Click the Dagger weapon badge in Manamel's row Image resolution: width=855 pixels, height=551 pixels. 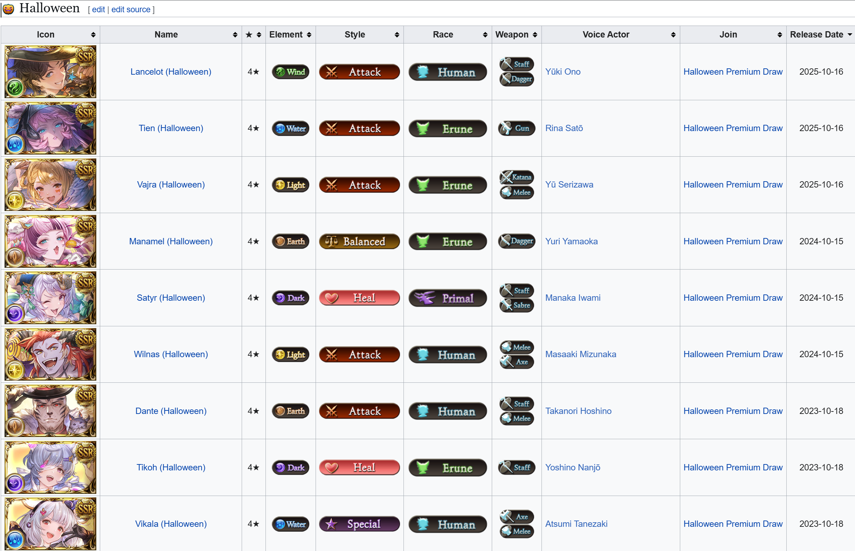click(517, 242)
